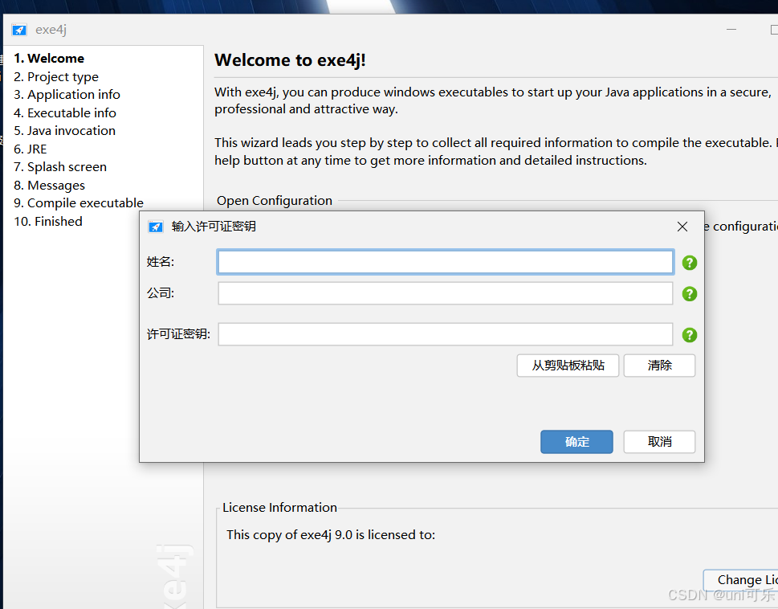This screenshot has height=609, width=778.
Task: Go to step 2. Project type
Action: 56,77
